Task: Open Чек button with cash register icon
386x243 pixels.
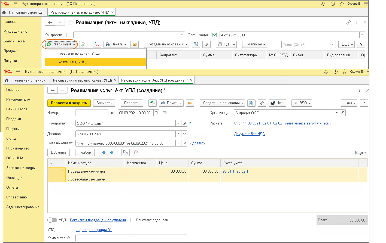Action: (277, 103)
